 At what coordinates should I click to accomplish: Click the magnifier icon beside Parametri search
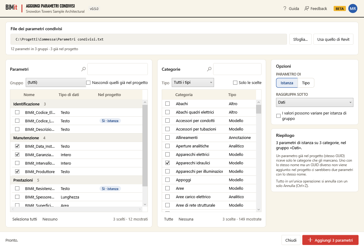tap(83, 69)
